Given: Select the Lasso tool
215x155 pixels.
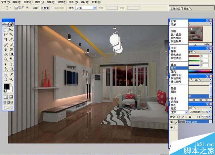Looking at the screenshot, I should (x=6, y=34).
